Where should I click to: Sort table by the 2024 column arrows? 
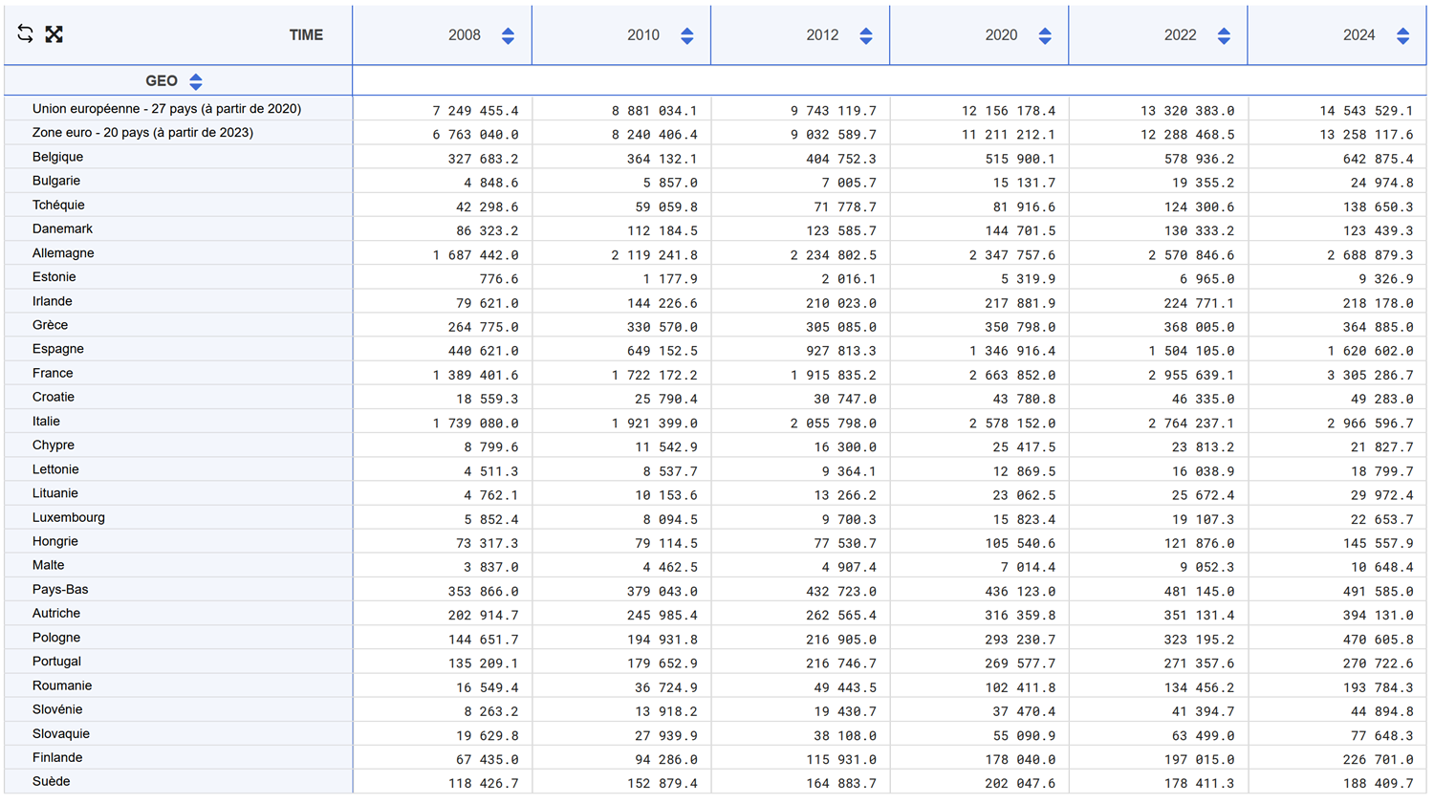[1402, 35]
